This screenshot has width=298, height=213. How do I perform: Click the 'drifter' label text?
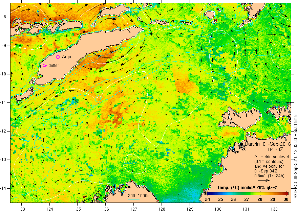pos(54,66)
